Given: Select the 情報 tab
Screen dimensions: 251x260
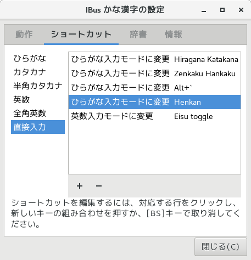Looking at the screenshot, I should tap(174, 35).
